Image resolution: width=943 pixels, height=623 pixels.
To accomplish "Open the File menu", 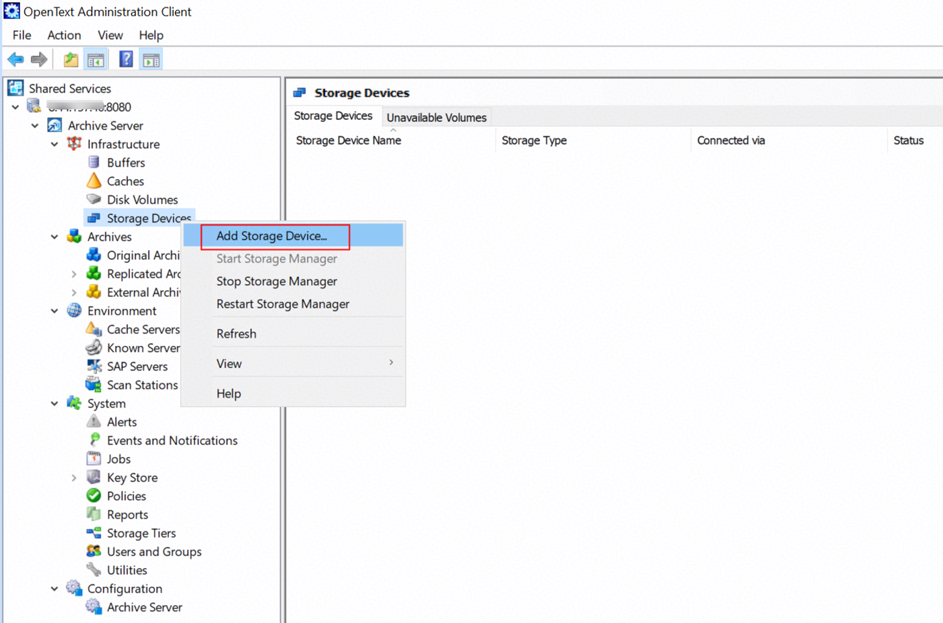I will tap(22, 35).
